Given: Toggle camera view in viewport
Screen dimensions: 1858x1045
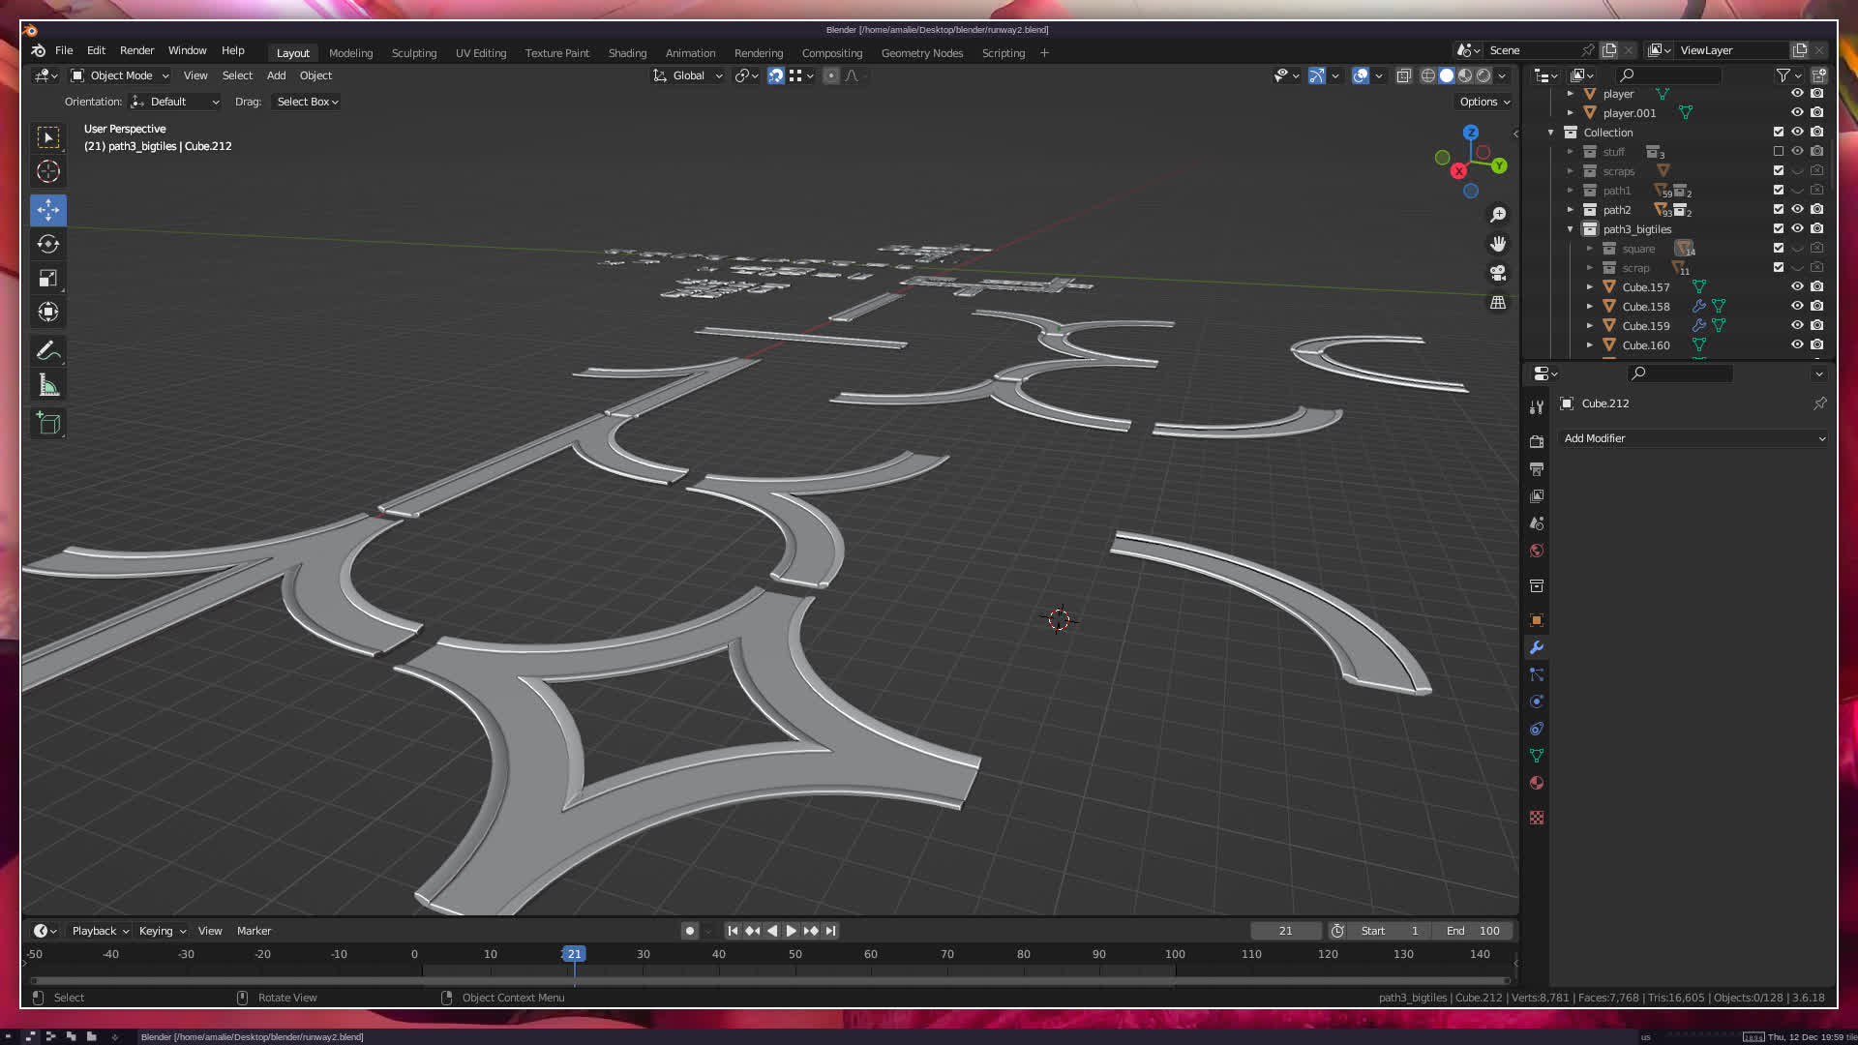Looking at the screenshot, I should pos(1498,273).
